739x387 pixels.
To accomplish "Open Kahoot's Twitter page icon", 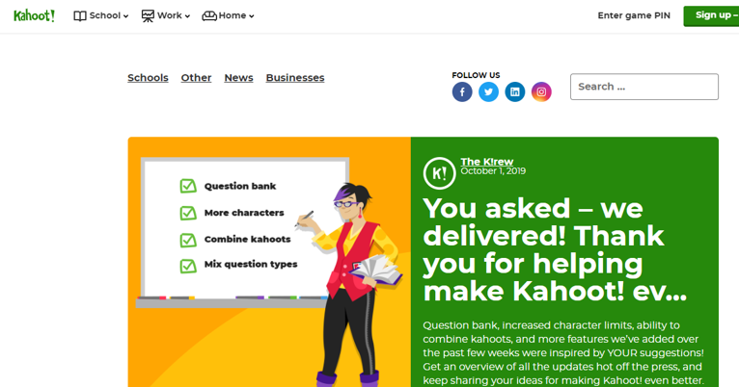I will coord(488,91).
